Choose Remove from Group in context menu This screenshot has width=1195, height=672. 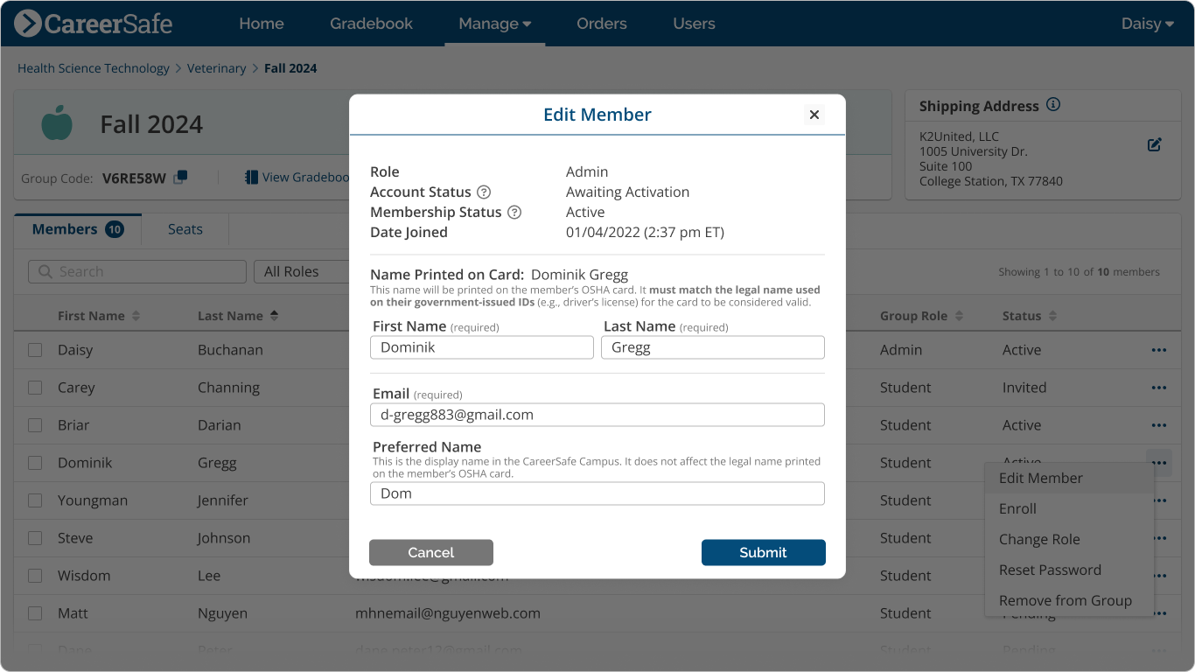(x=1066, y=600)
